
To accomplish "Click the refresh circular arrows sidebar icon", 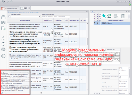I will pos(3,44).
